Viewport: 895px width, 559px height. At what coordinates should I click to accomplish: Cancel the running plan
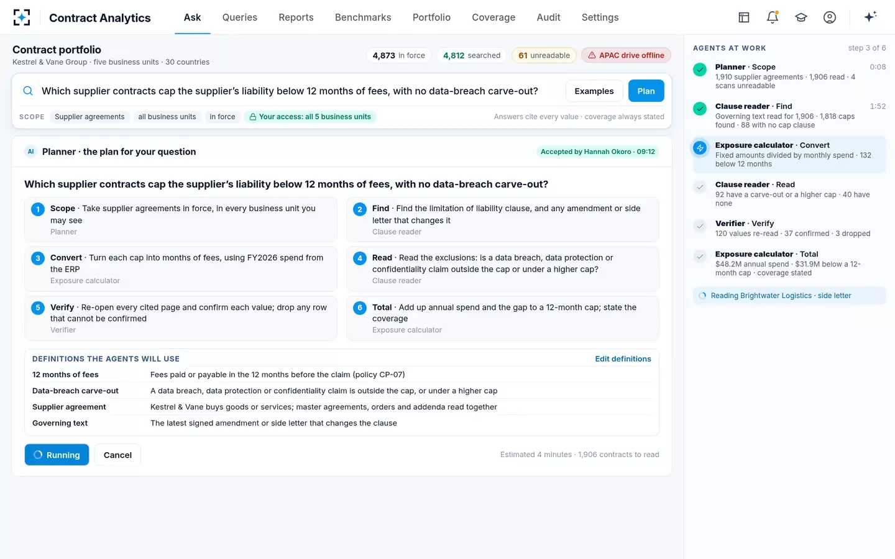(x=117, y=455)
